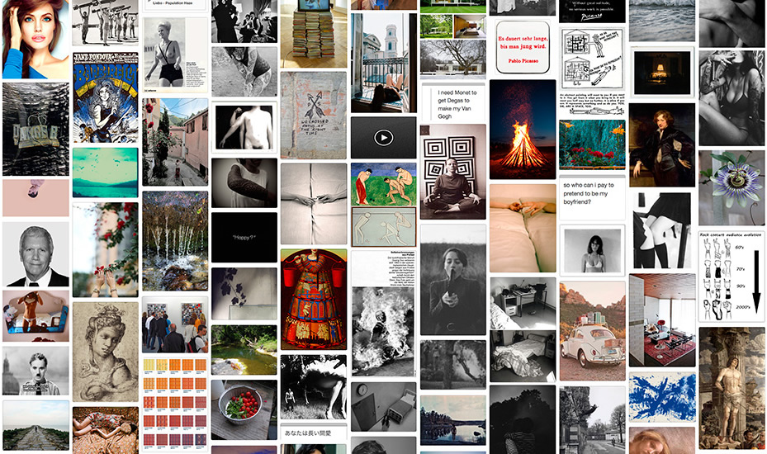Viewport: 767px width, 454px height.
Task: Open the Saint Sebastian column painting
Action: click(731, 389)
